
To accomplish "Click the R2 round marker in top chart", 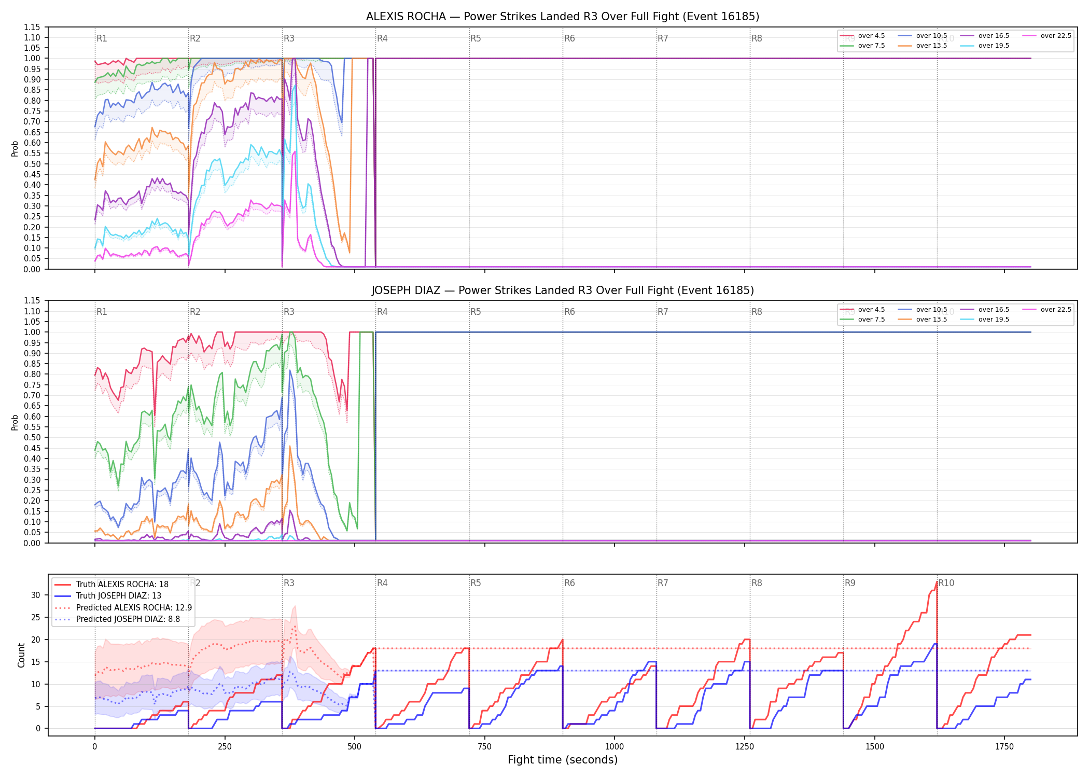I will pos(195,38).
